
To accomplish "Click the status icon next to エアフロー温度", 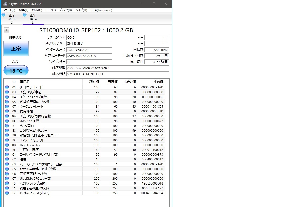I will (x=6, y=150).
